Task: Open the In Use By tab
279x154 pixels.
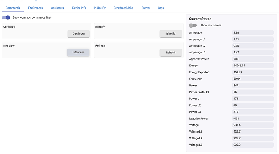Action: click(x=100, y=8)
